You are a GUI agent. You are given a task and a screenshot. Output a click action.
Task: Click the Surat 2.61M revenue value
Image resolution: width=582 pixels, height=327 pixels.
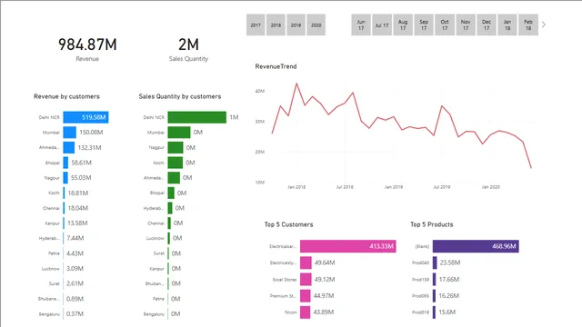pos(75,283)
